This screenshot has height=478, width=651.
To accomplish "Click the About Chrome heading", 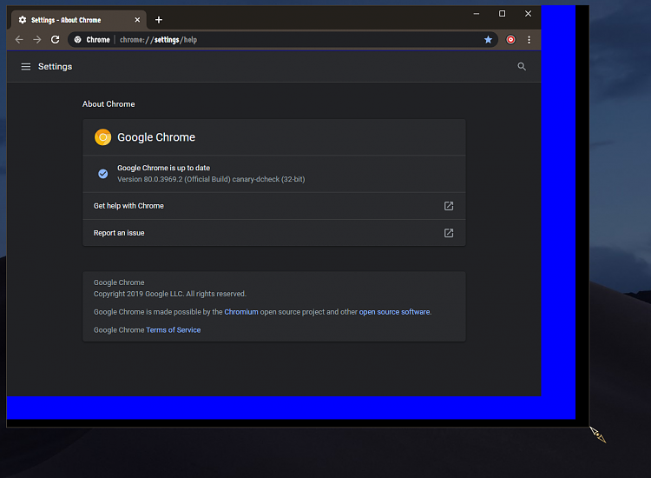I will (x=108, y=104).
